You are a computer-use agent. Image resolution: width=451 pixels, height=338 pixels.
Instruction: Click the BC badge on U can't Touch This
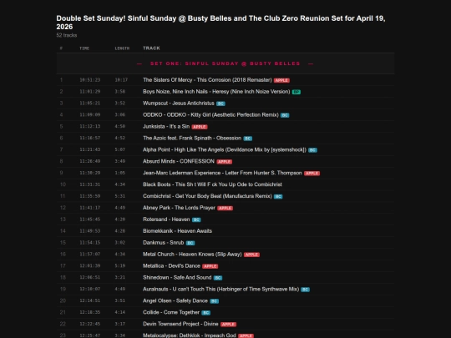pyautogui.click(x=306, y=290)
